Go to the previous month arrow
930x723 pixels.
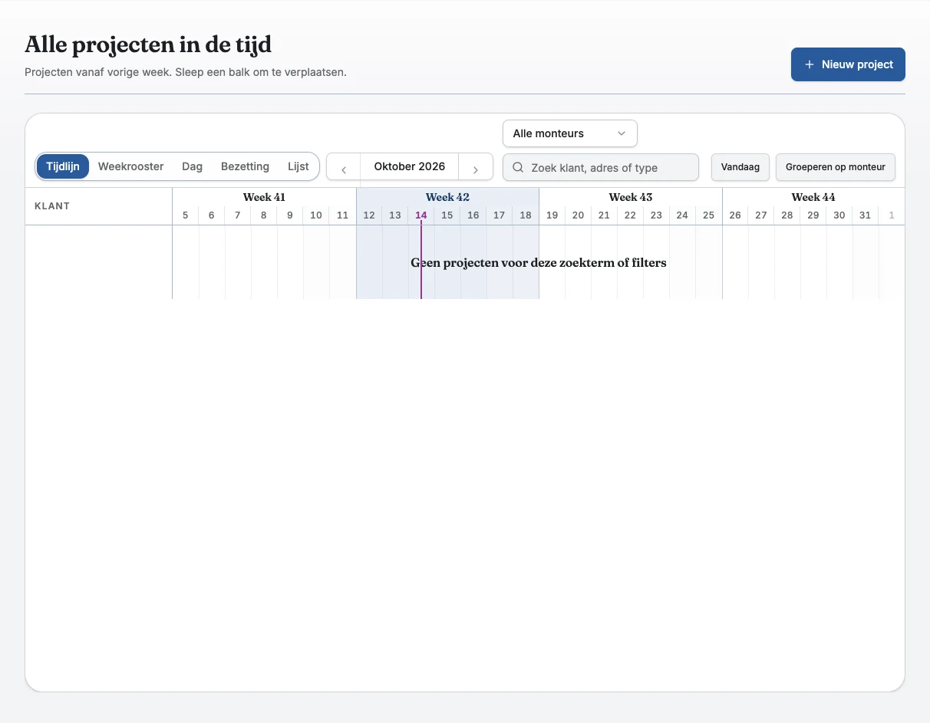[344, 167]
